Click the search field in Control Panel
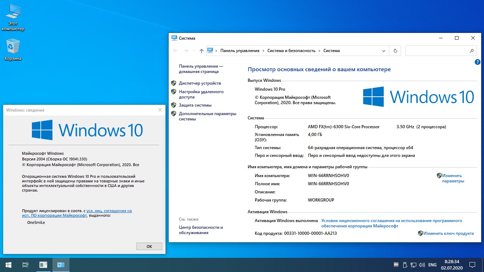Viewport: 484px width, 272px height. point(437,51)
